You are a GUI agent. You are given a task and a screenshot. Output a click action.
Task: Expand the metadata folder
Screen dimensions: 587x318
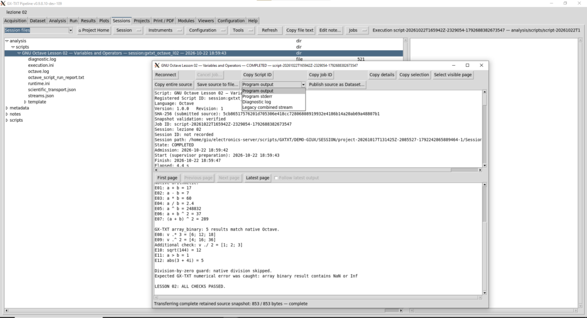tap(7, 108)
